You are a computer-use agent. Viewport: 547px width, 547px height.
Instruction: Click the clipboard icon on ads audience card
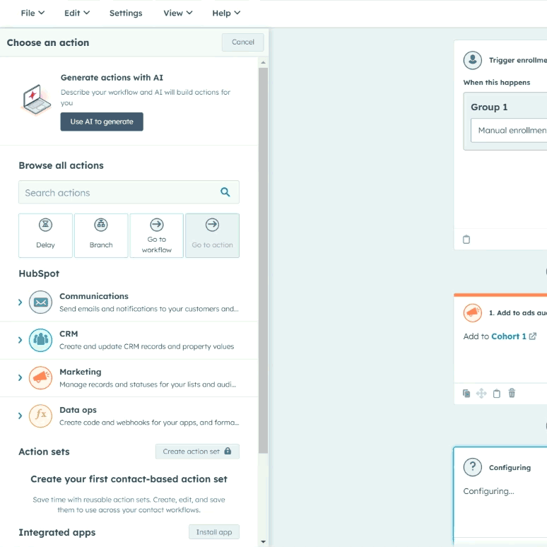[x=496, y=394]
